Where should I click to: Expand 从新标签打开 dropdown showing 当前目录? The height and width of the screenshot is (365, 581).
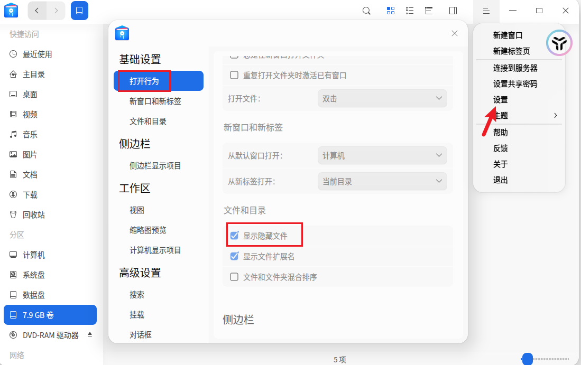point(382,181)
